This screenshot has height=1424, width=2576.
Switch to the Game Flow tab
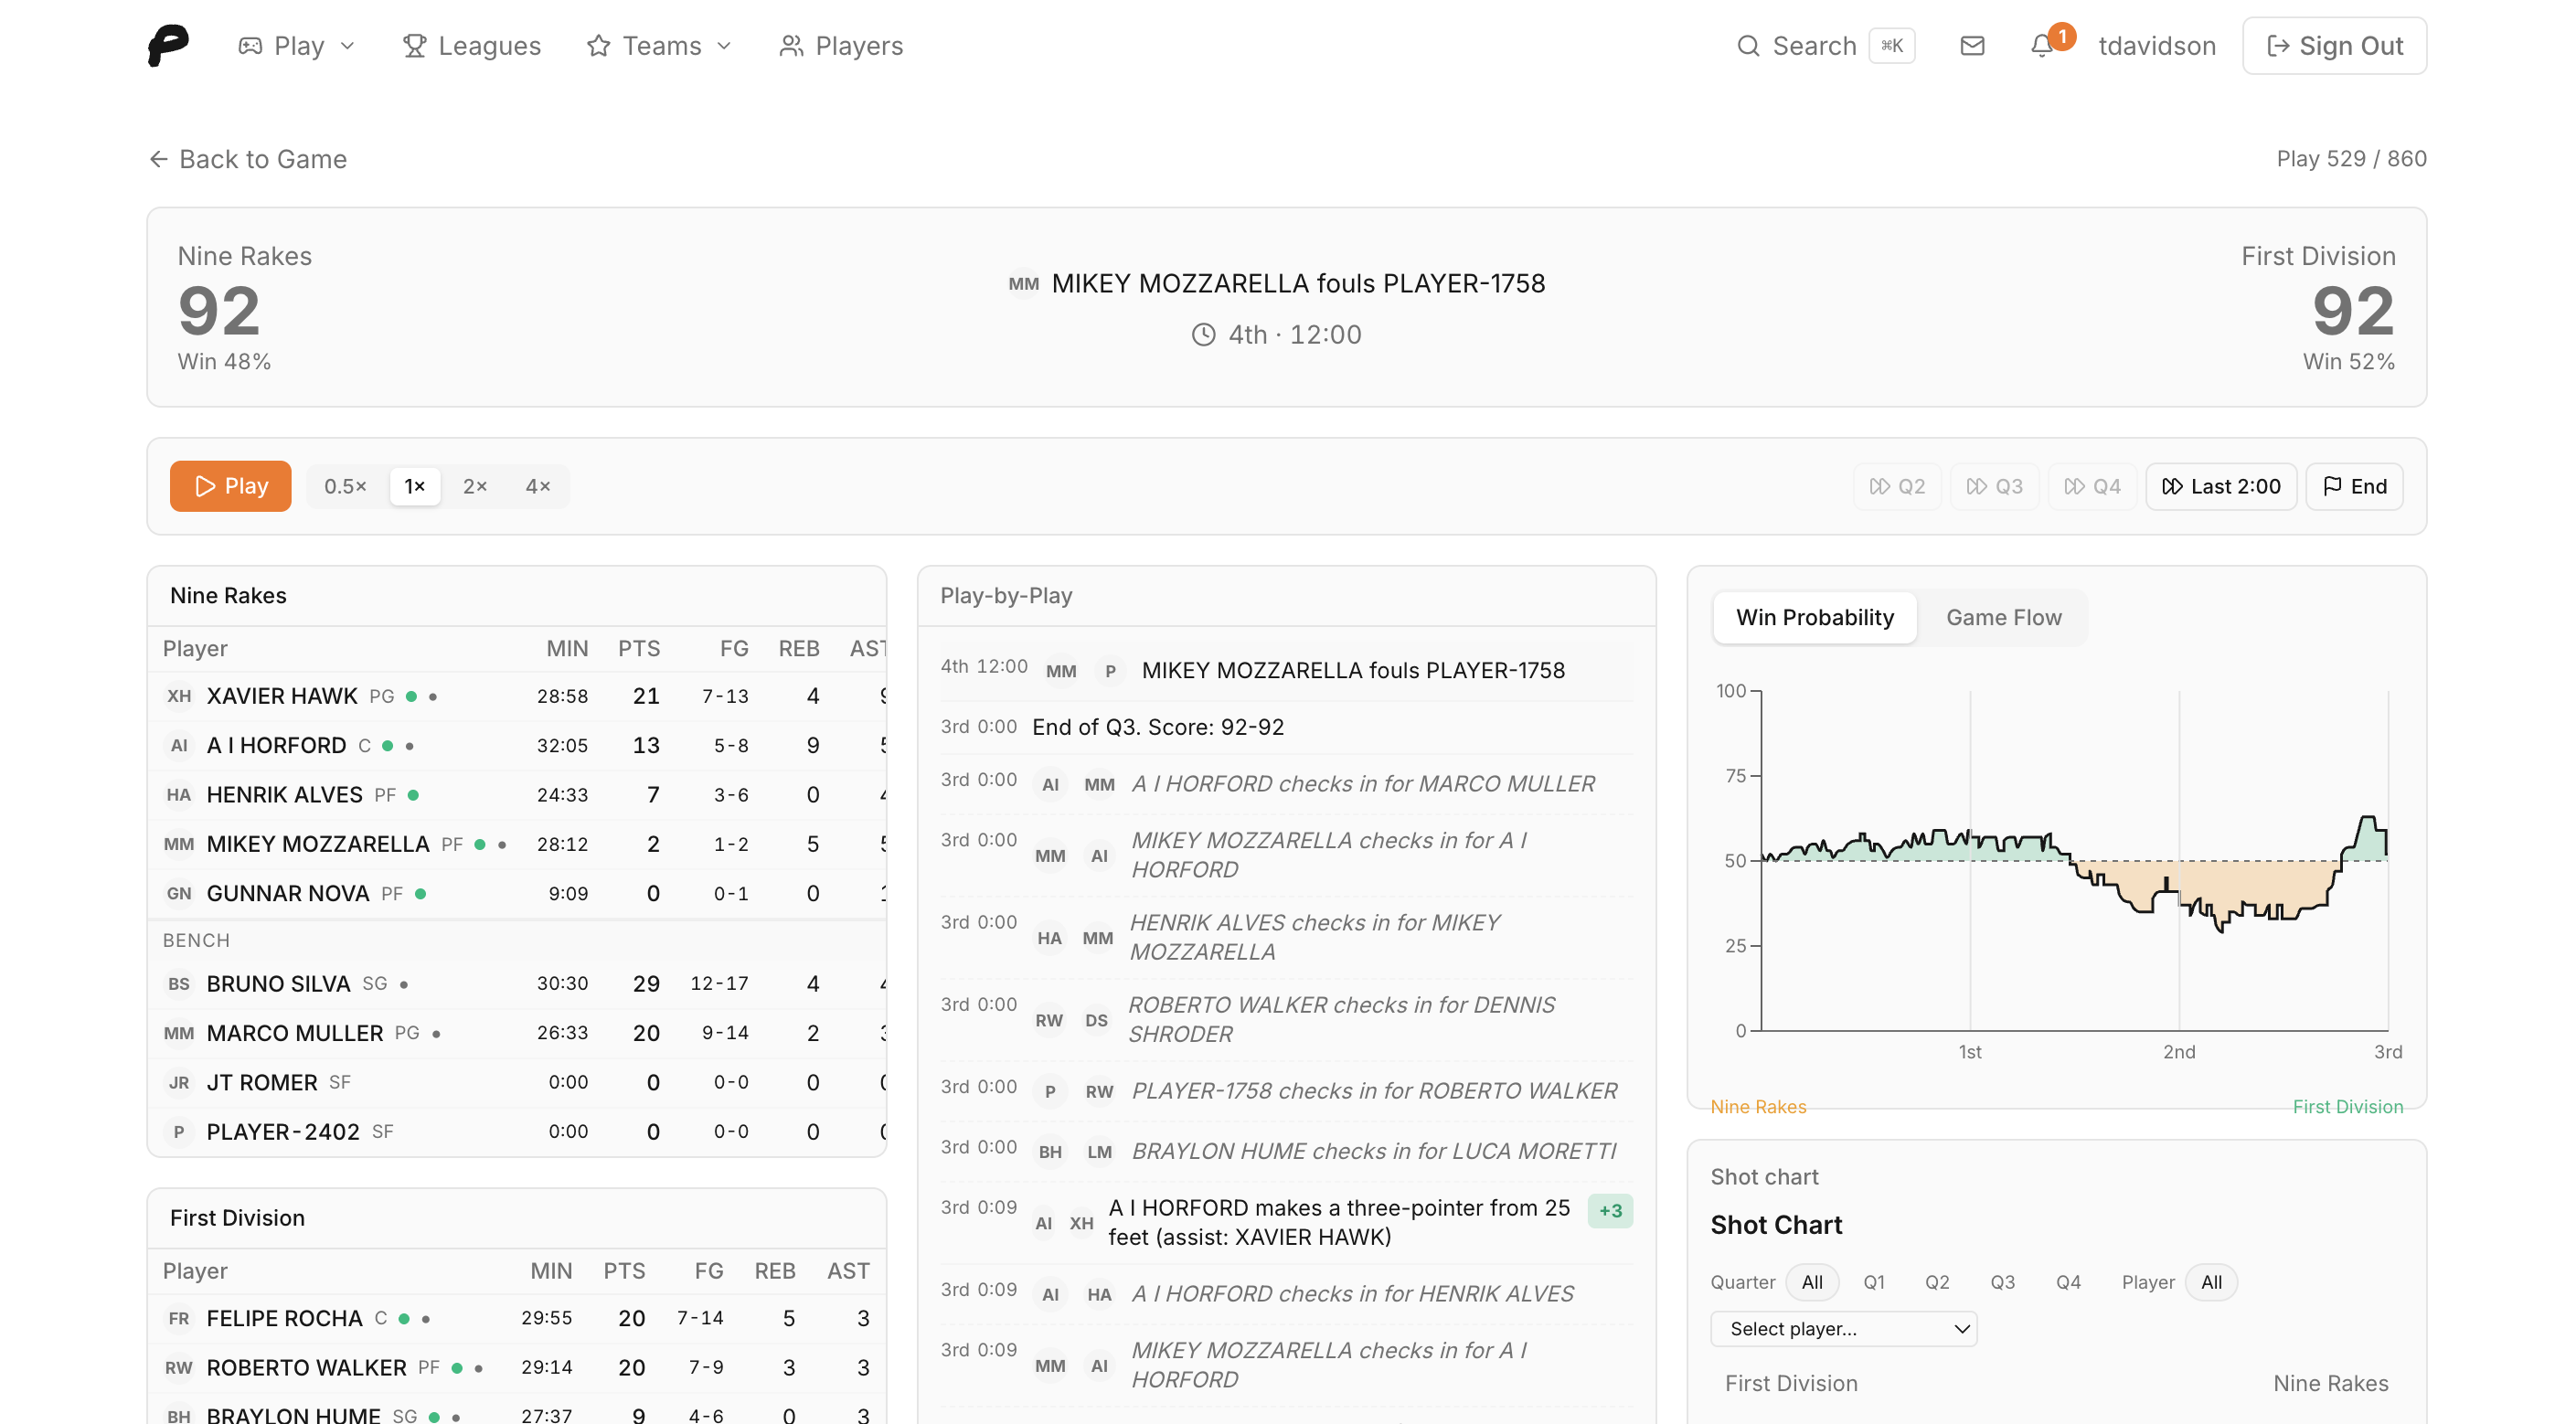[2003, 617]
